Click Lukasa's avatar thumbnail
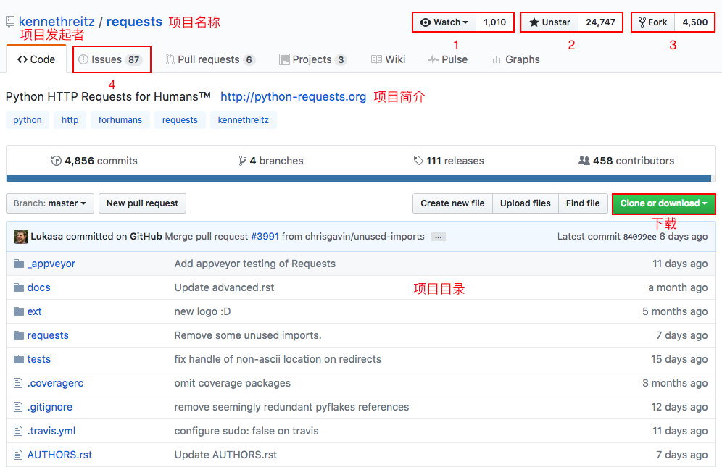Viewport: 722px width, 467px height. [x=21, y=237]
